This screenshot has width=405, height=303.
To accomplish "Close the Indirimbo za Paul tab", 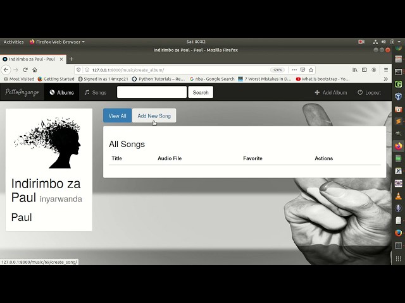I will [61, 59].
